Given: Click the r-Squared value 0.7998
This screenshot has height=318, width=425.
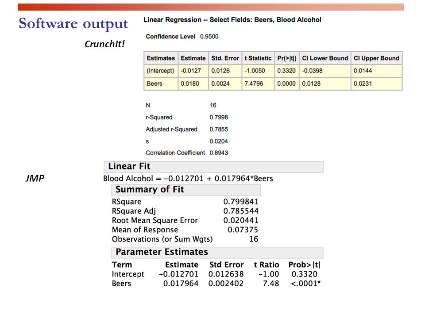Looking at the screenshot, I should pyautogui.click(x=219, y=117).
